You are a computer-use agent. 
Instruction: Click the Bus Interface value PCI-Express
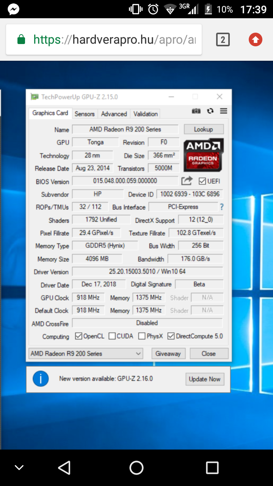(x=183, y=207)
